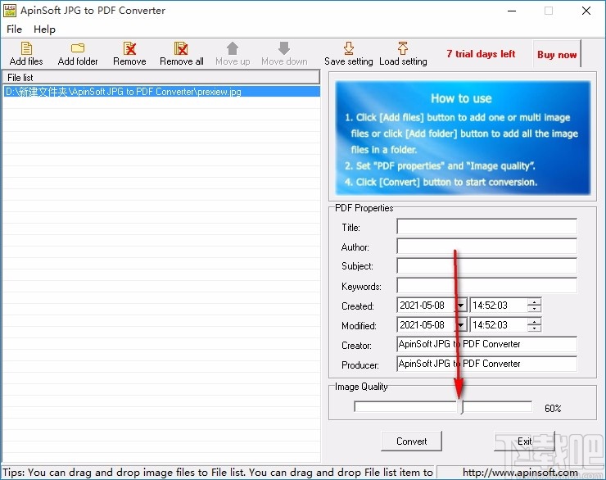The height and width of the screenshot is (480, 606).
Task: Click the File list column header
Action: coord(161,77)
